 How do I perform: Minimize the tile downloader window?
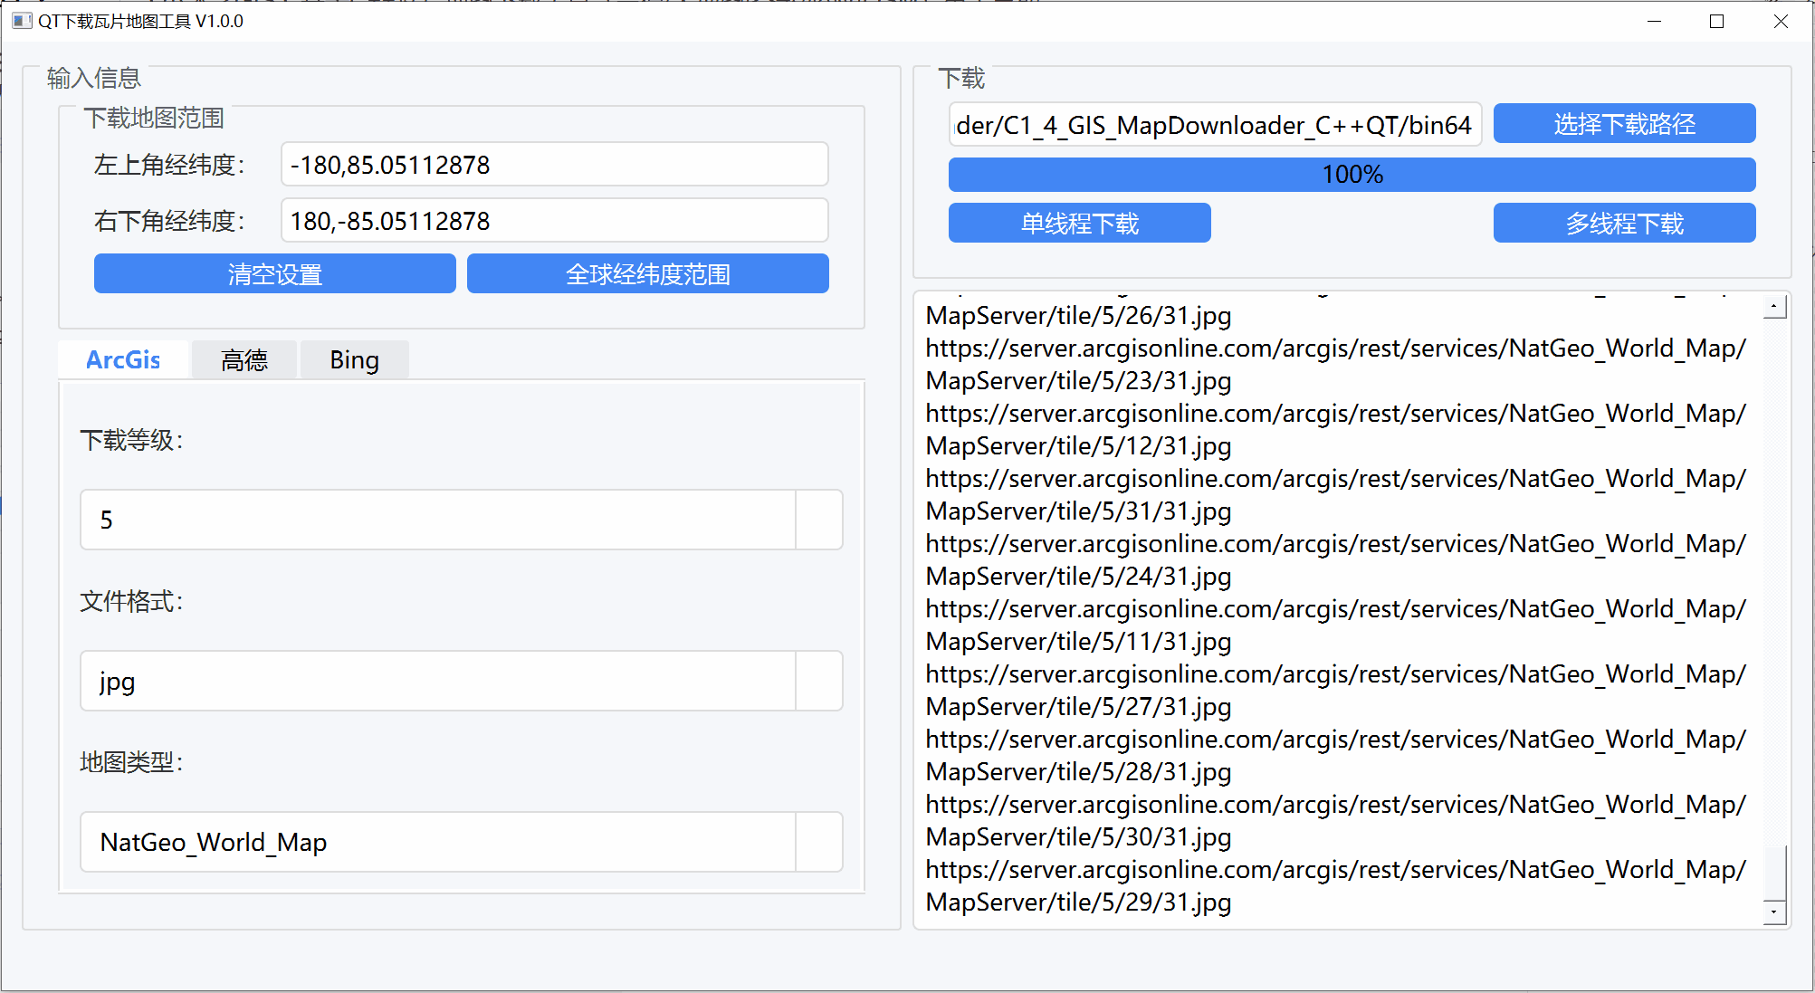click(1654, 21)
